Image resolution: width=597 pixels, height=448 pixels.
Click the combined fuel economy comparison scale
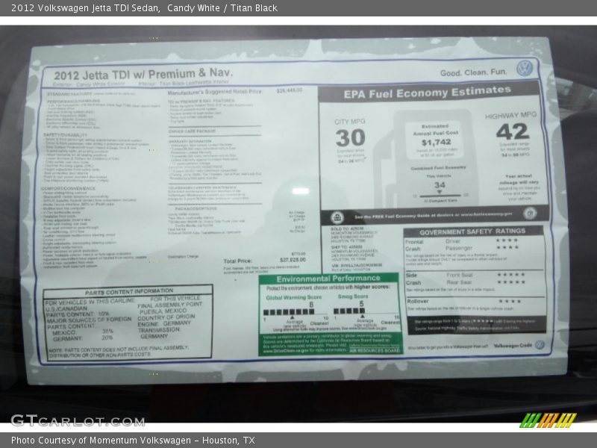(x=440, y=196)
